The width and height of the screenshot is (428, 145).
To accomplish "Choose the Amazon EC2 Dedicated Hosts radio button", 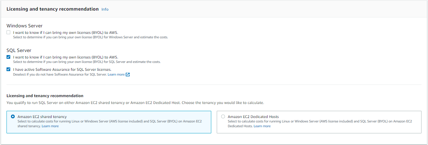I will click(223, 117).
